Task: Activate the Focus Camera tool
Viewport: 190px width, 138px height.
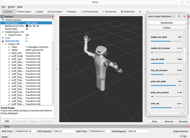Action: tap(55, 11)
